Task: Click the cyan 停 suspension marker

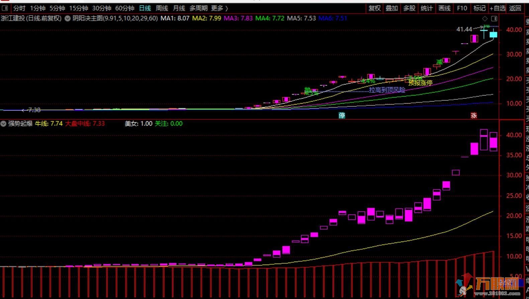Action: point(342,115)
